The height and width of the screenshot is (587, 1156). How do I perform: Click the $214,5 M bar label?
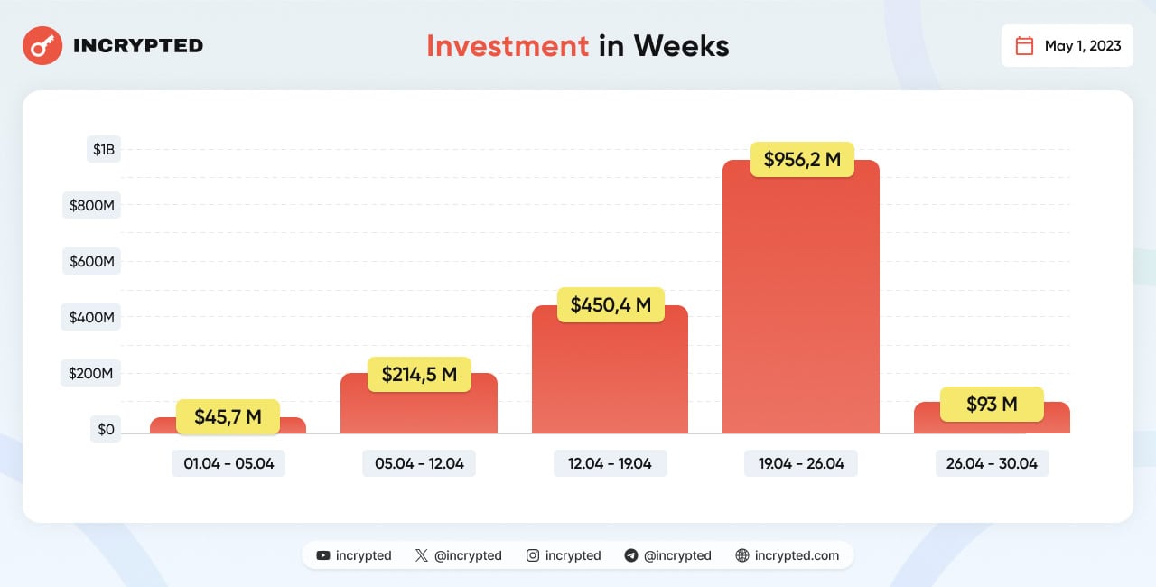(419, 374)
